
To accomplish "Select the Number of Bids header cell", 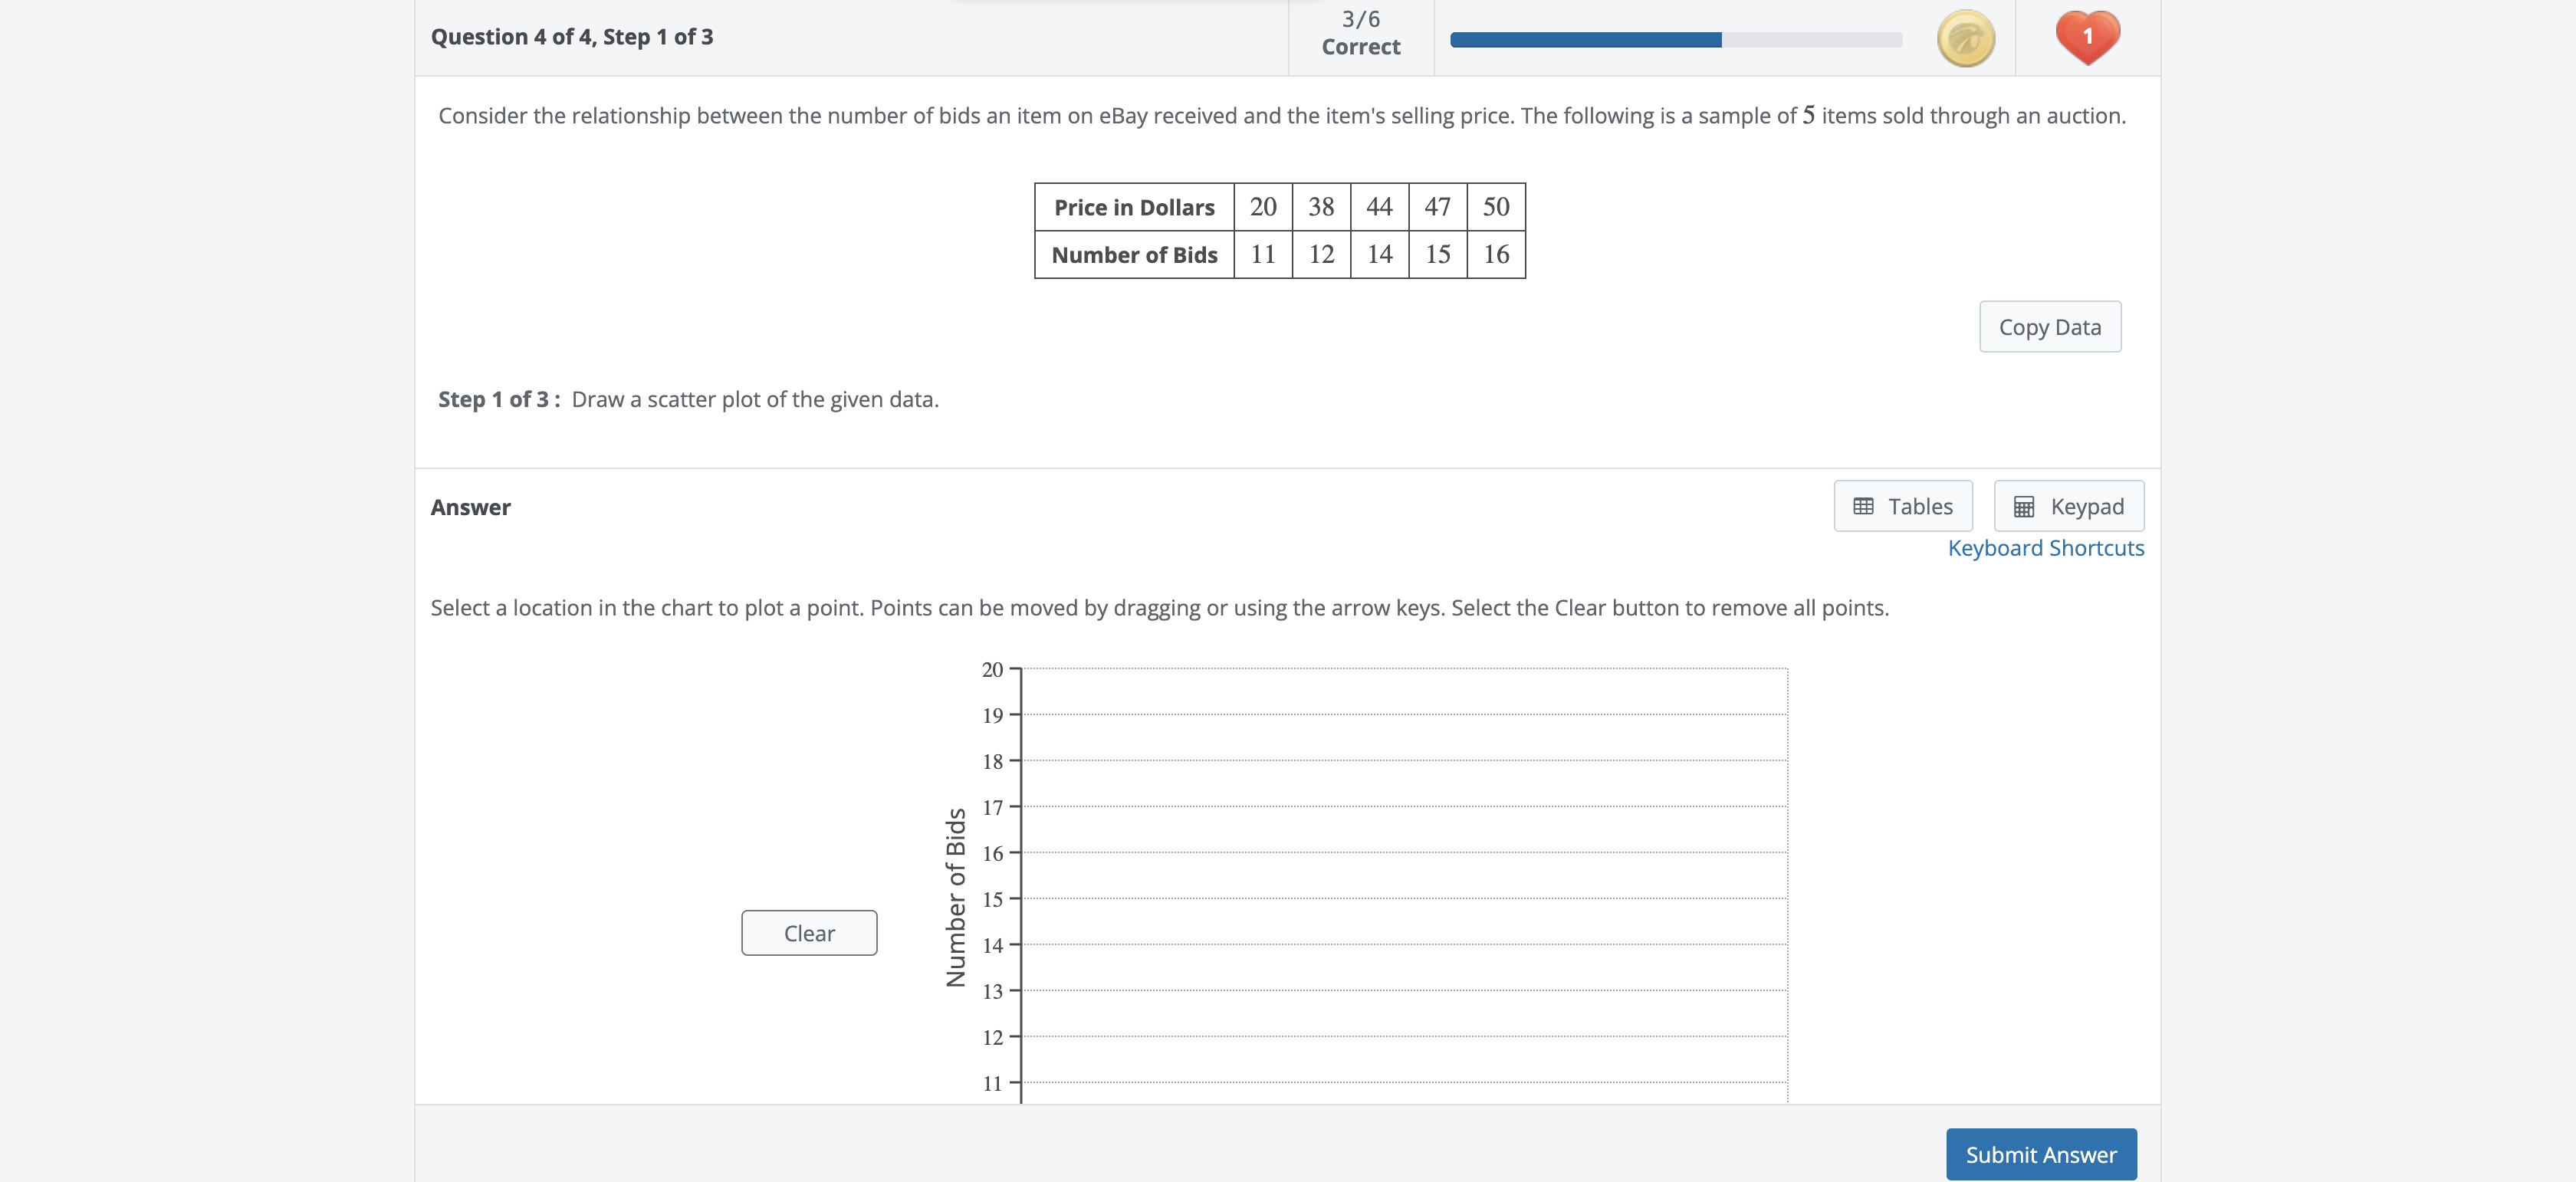I will (1135, 255).
